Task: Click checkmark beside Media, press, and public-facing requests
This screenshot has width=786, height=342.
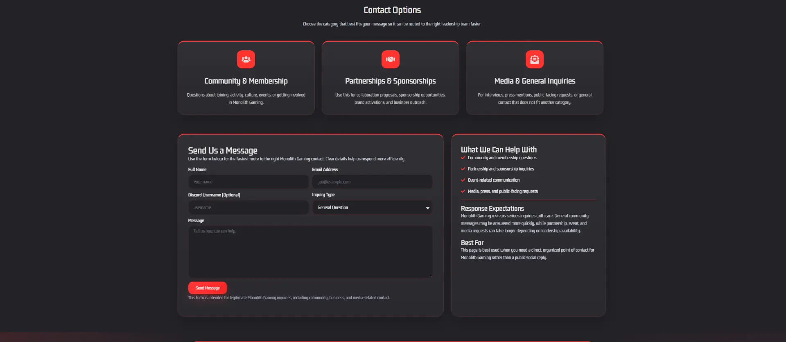Action: pos(463,191)
